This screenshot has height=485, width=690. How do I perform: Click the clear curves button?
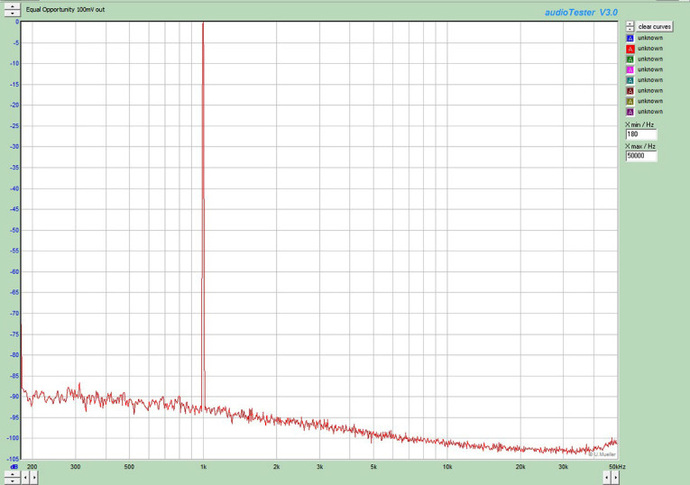[x=654, y=26]
